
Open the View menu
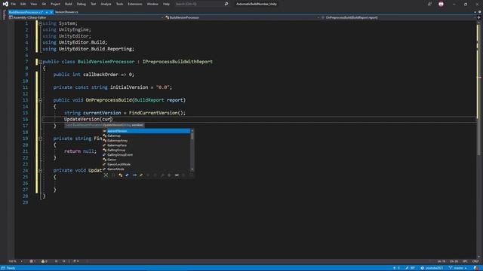coord(33,4)
